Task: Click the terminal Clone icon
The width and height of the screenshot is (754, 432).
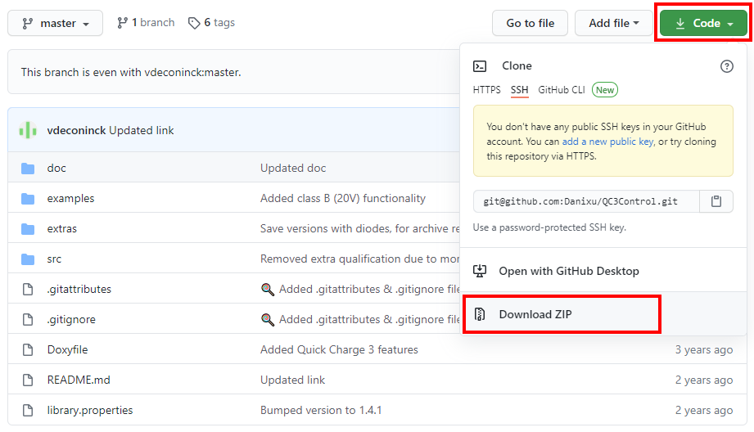Action: click(x=480, y=66)
